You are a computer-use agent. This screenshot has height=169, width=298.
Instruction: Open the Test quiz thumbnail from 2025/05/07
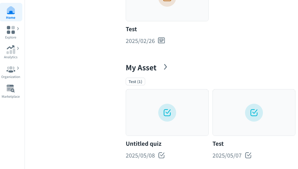pos(254,113)
